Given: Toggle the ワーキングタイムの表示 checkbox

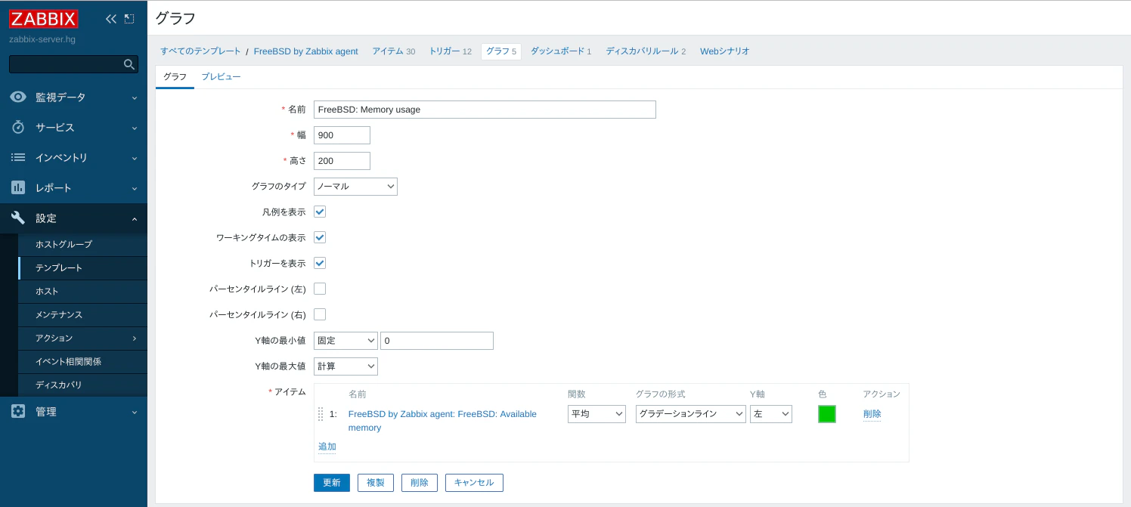Looking at the screenshot, I should click(320, 237).
